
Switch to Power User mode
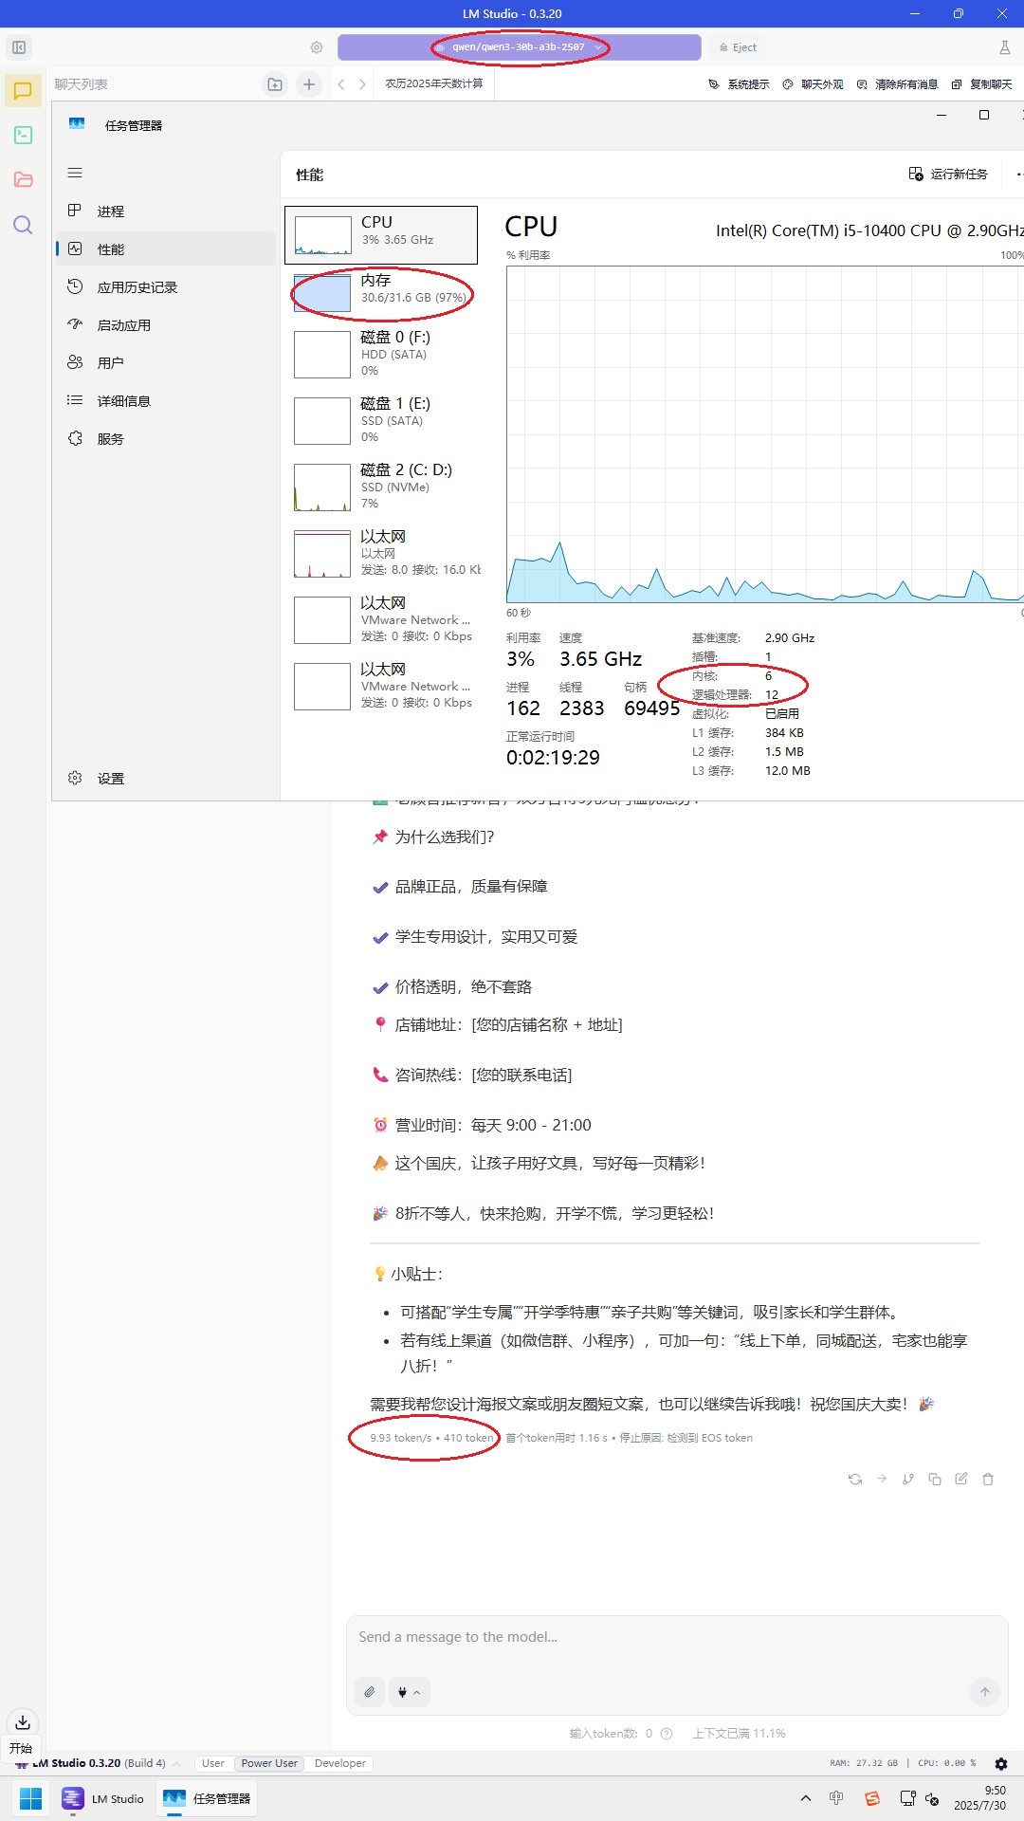269,1764
